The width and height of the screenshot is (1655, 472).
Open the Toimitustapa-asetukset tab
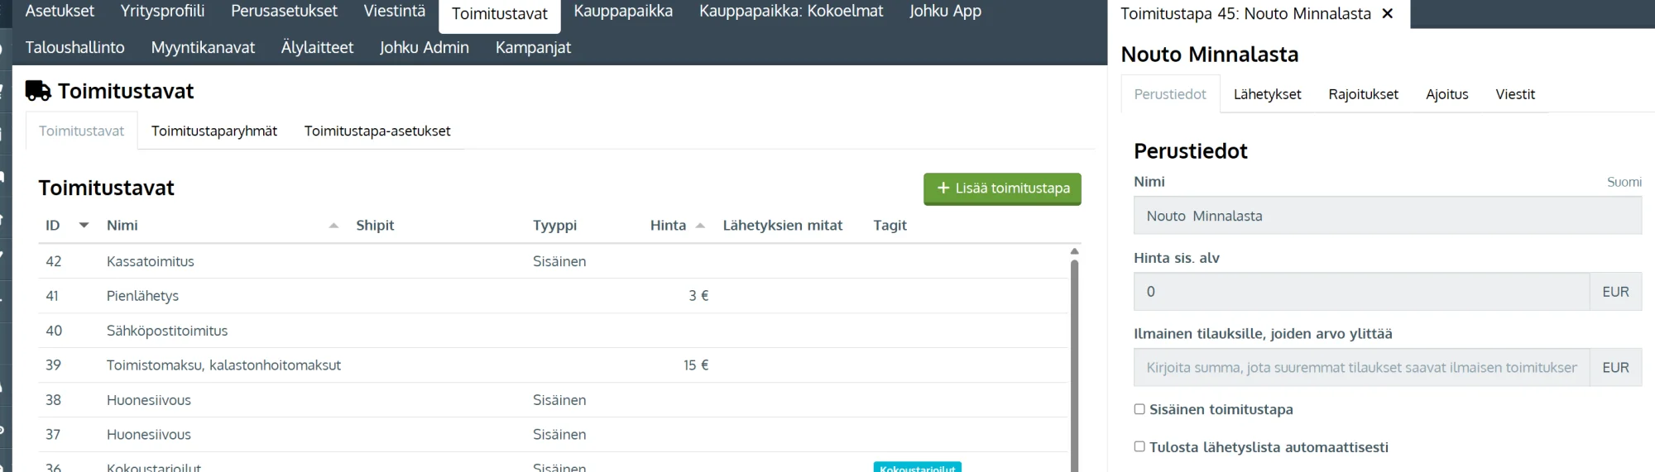(377, 131)
